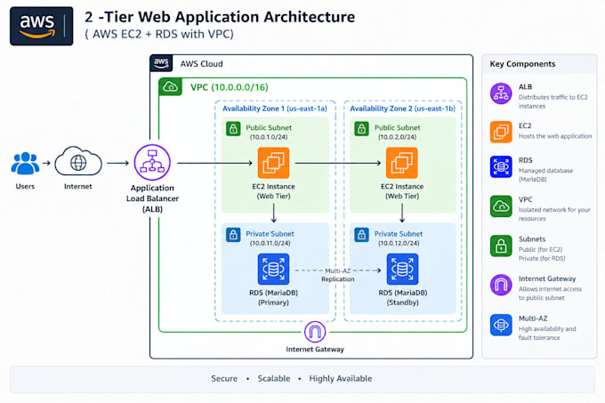Click 'Distributes traffic to EC2 instances' description

click(x=553, y=101)
